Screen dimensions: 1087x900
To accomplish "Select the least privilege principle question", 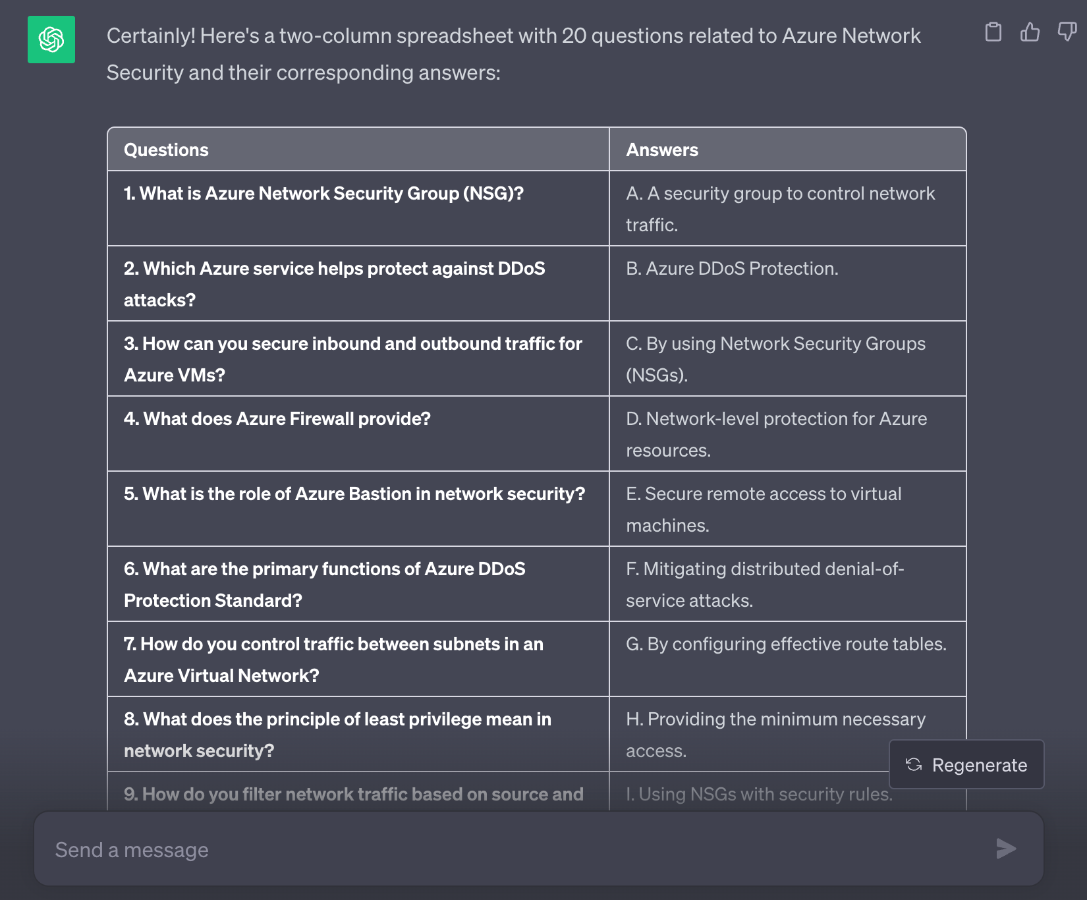I will click(x=337, y=735).
